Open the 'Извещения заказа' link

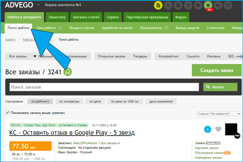coord(208,158)
